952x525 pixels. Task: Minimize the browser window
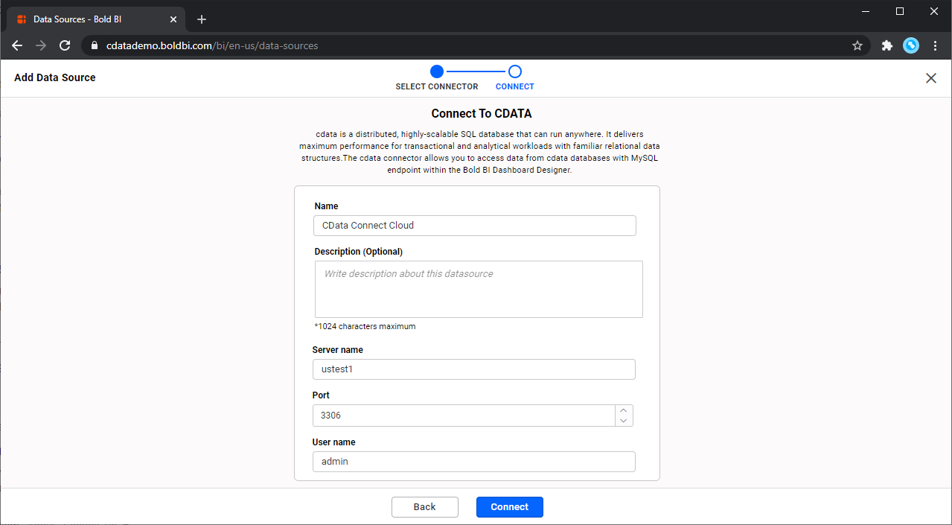[x=866, y=11]
